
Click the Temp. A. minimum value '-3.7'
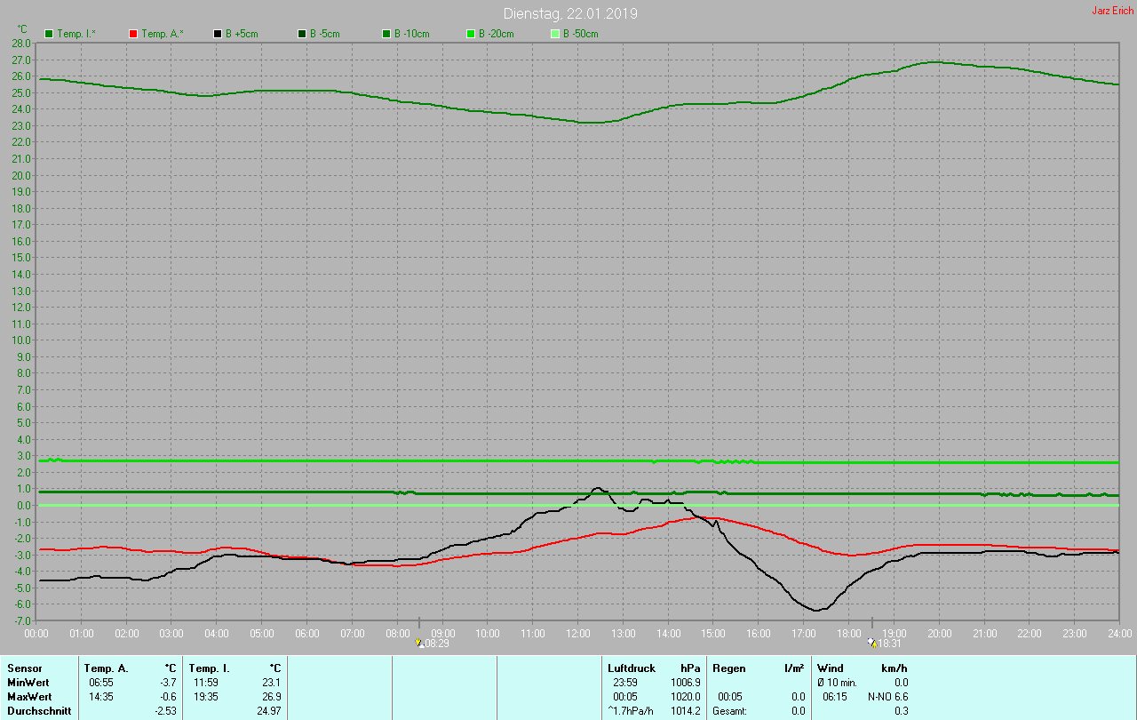pos(168,683)
